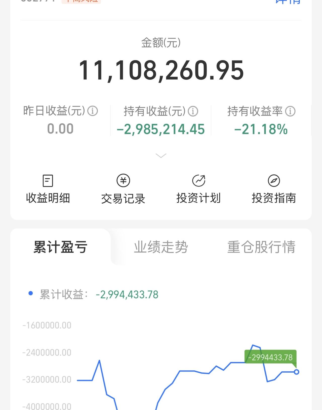
Task: Switch to 重仓股行情 tab
Action: pos(261,247)
